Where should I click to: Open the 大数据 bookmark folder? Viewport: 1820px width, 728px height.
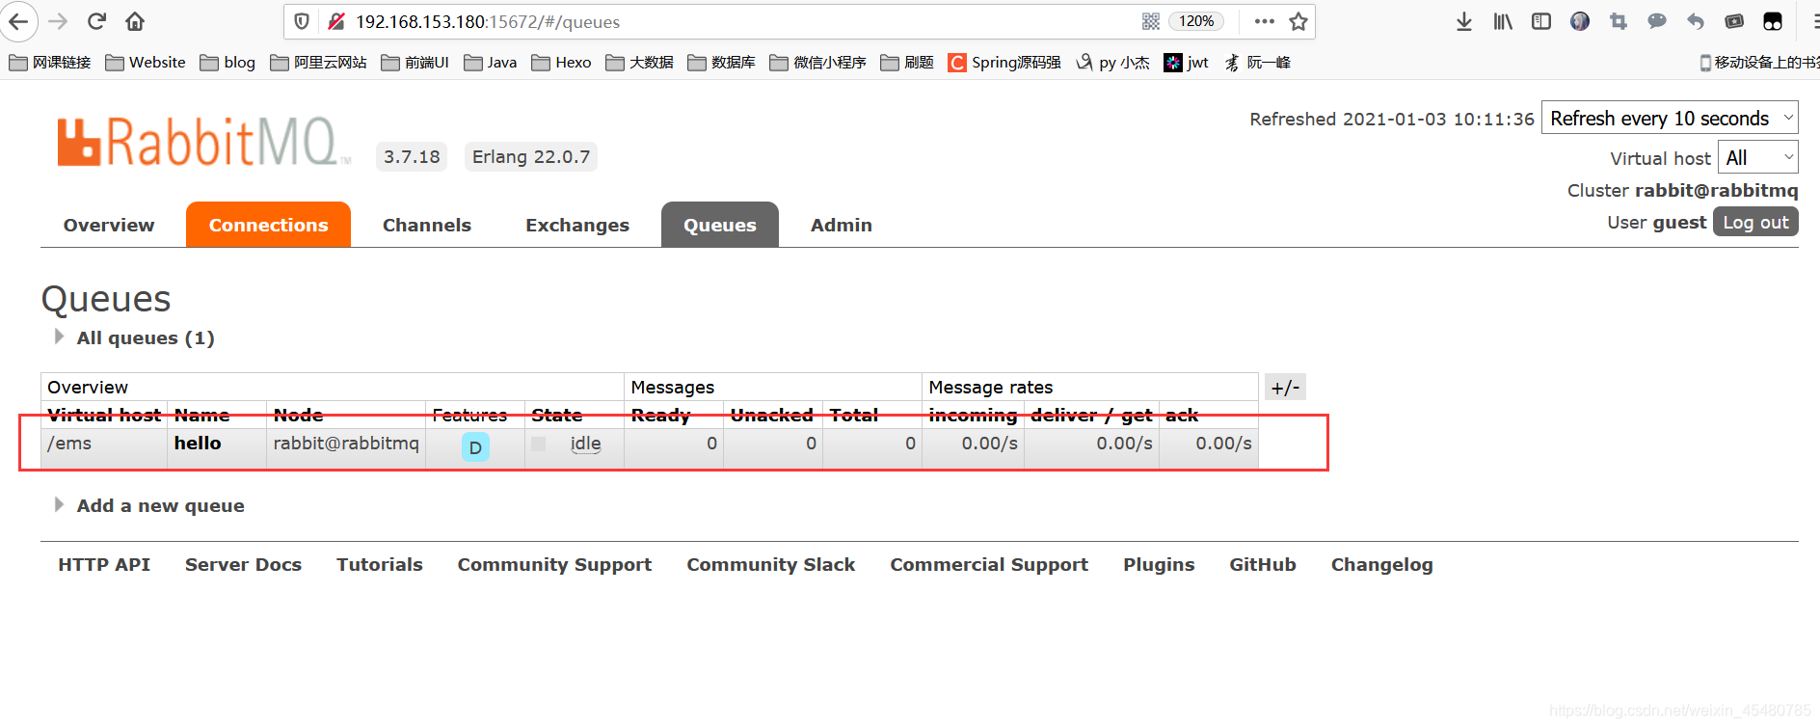pyautogui.click(x=640, y=63)
